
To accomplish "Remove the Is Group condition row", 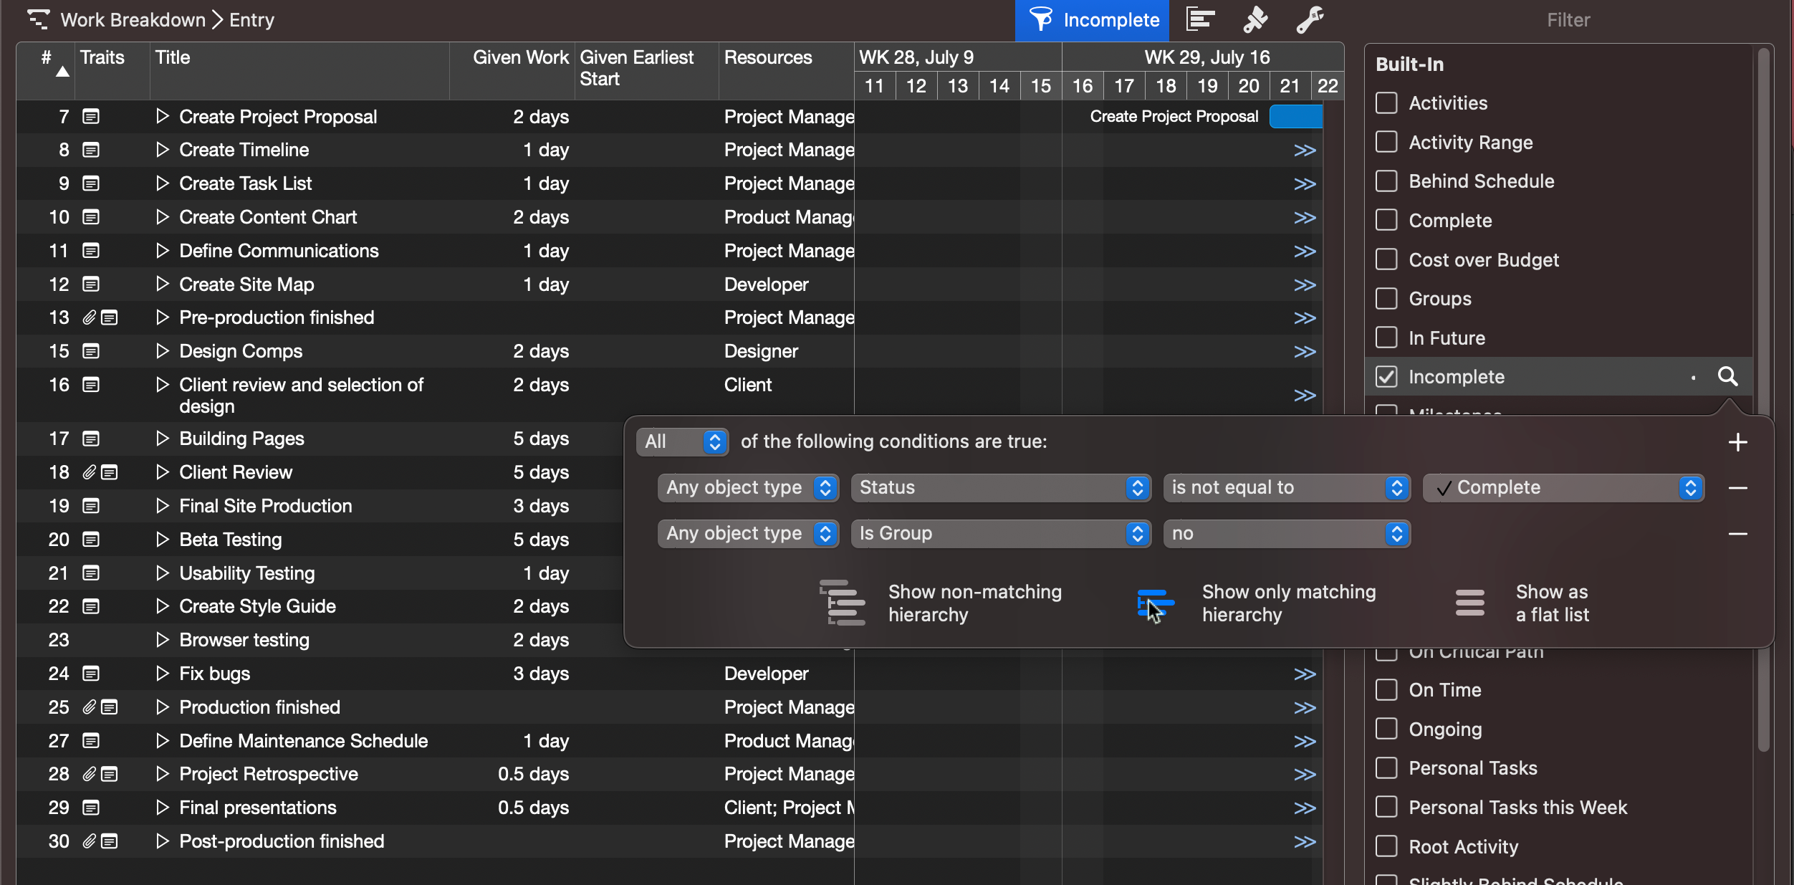I will coord(1737,534).
